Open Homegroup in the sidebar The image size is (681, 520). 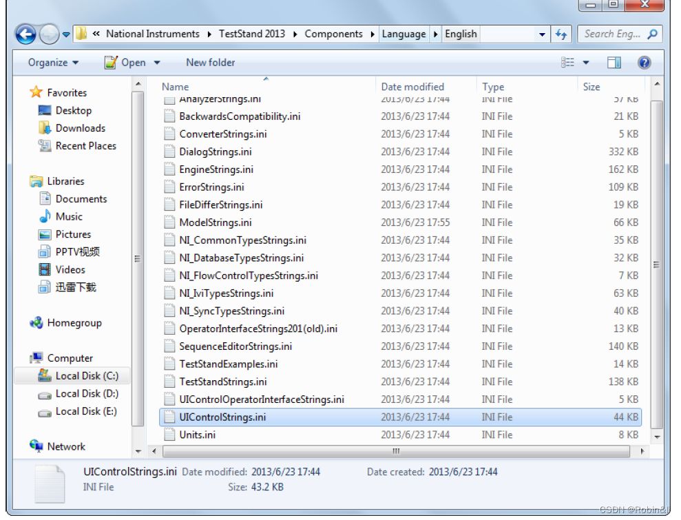pyautogui.click(x=58, y=322)
